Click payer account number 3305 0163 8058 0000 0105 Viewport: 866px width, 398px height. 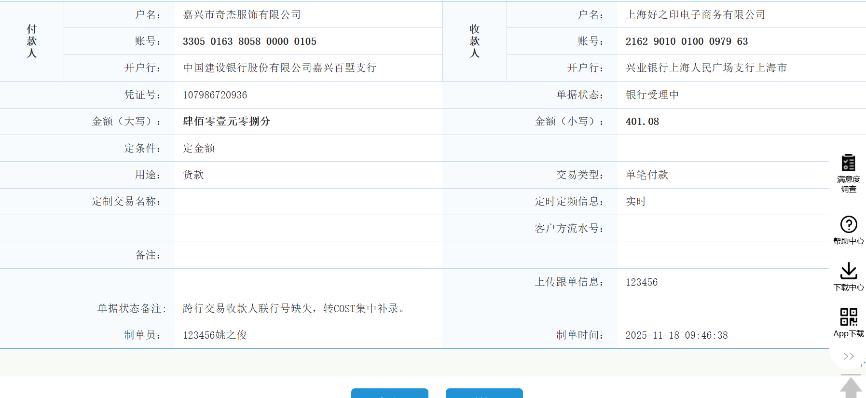click(249, 41)
